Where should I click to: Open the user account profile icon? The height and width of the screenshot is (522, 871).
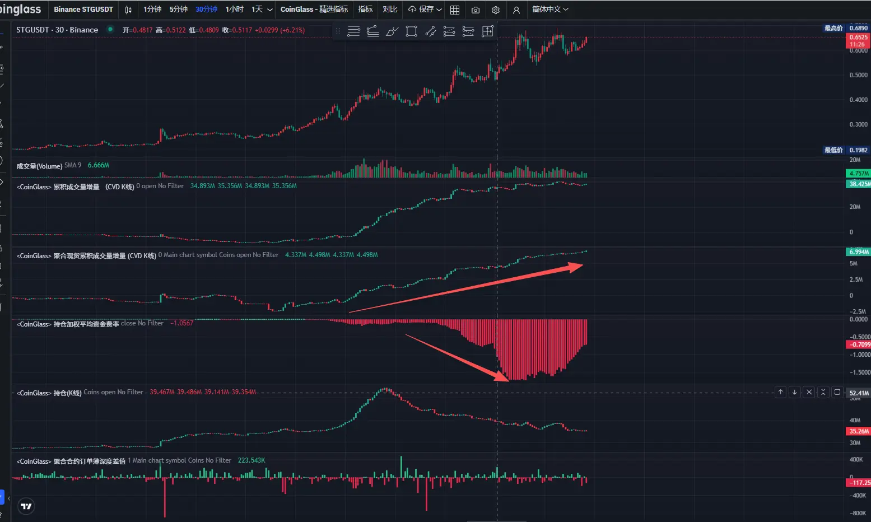(x=516, y=10)
